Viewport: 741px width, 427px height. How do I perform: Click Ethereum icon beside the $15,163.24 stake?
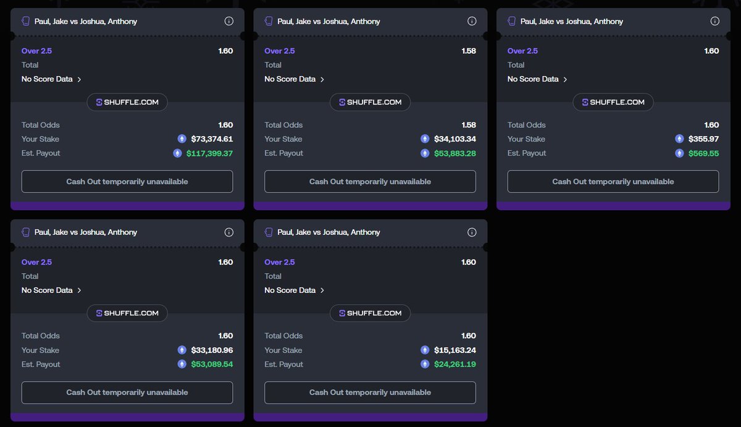click(425, 350)
